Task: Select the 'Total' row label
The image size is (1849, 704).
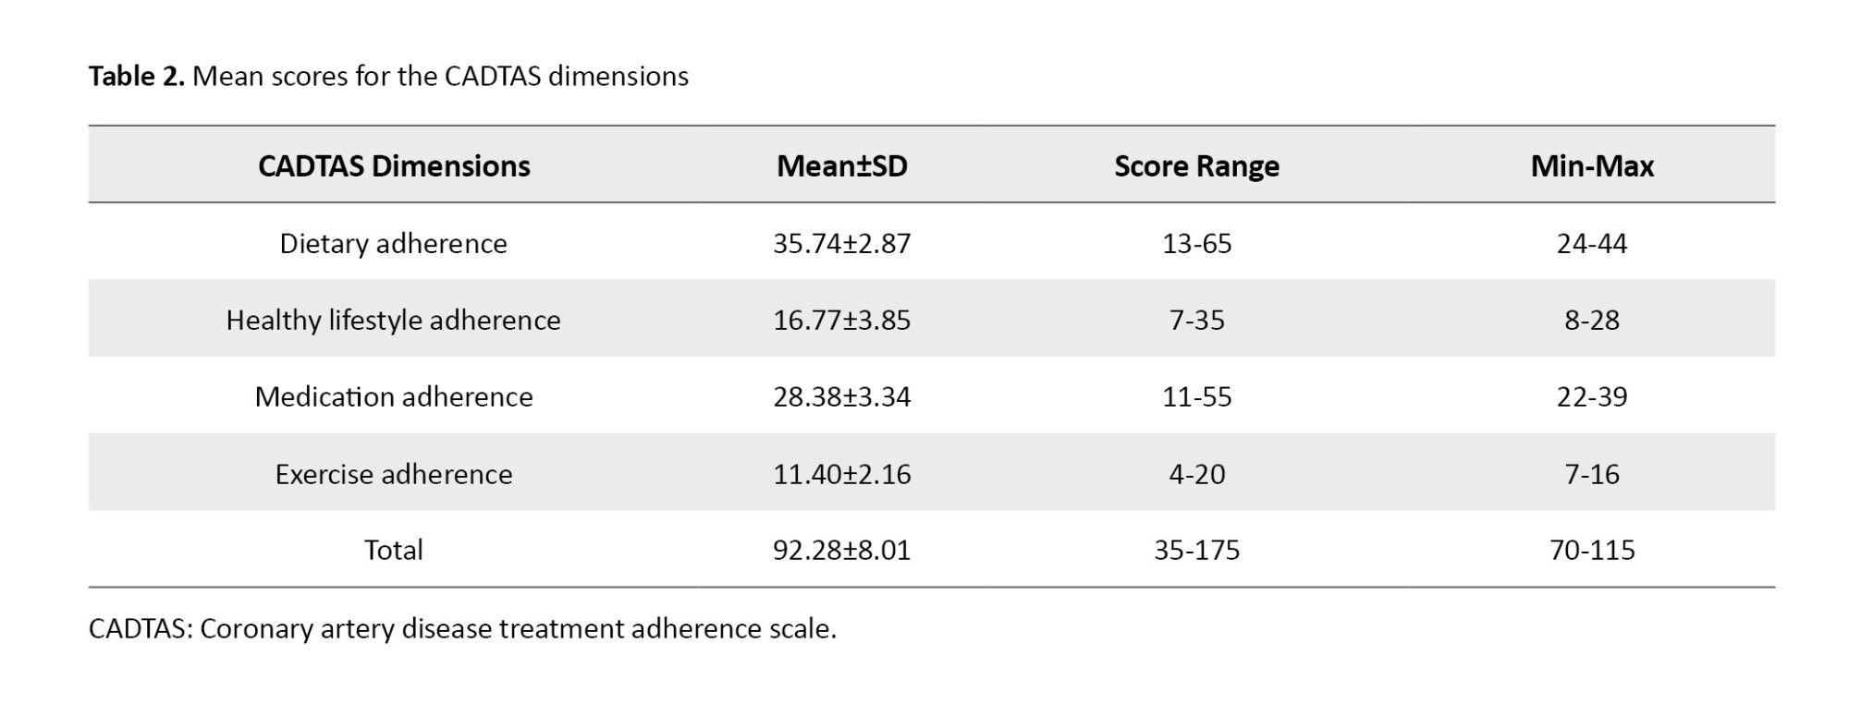Action: click(x=394, y=550)
